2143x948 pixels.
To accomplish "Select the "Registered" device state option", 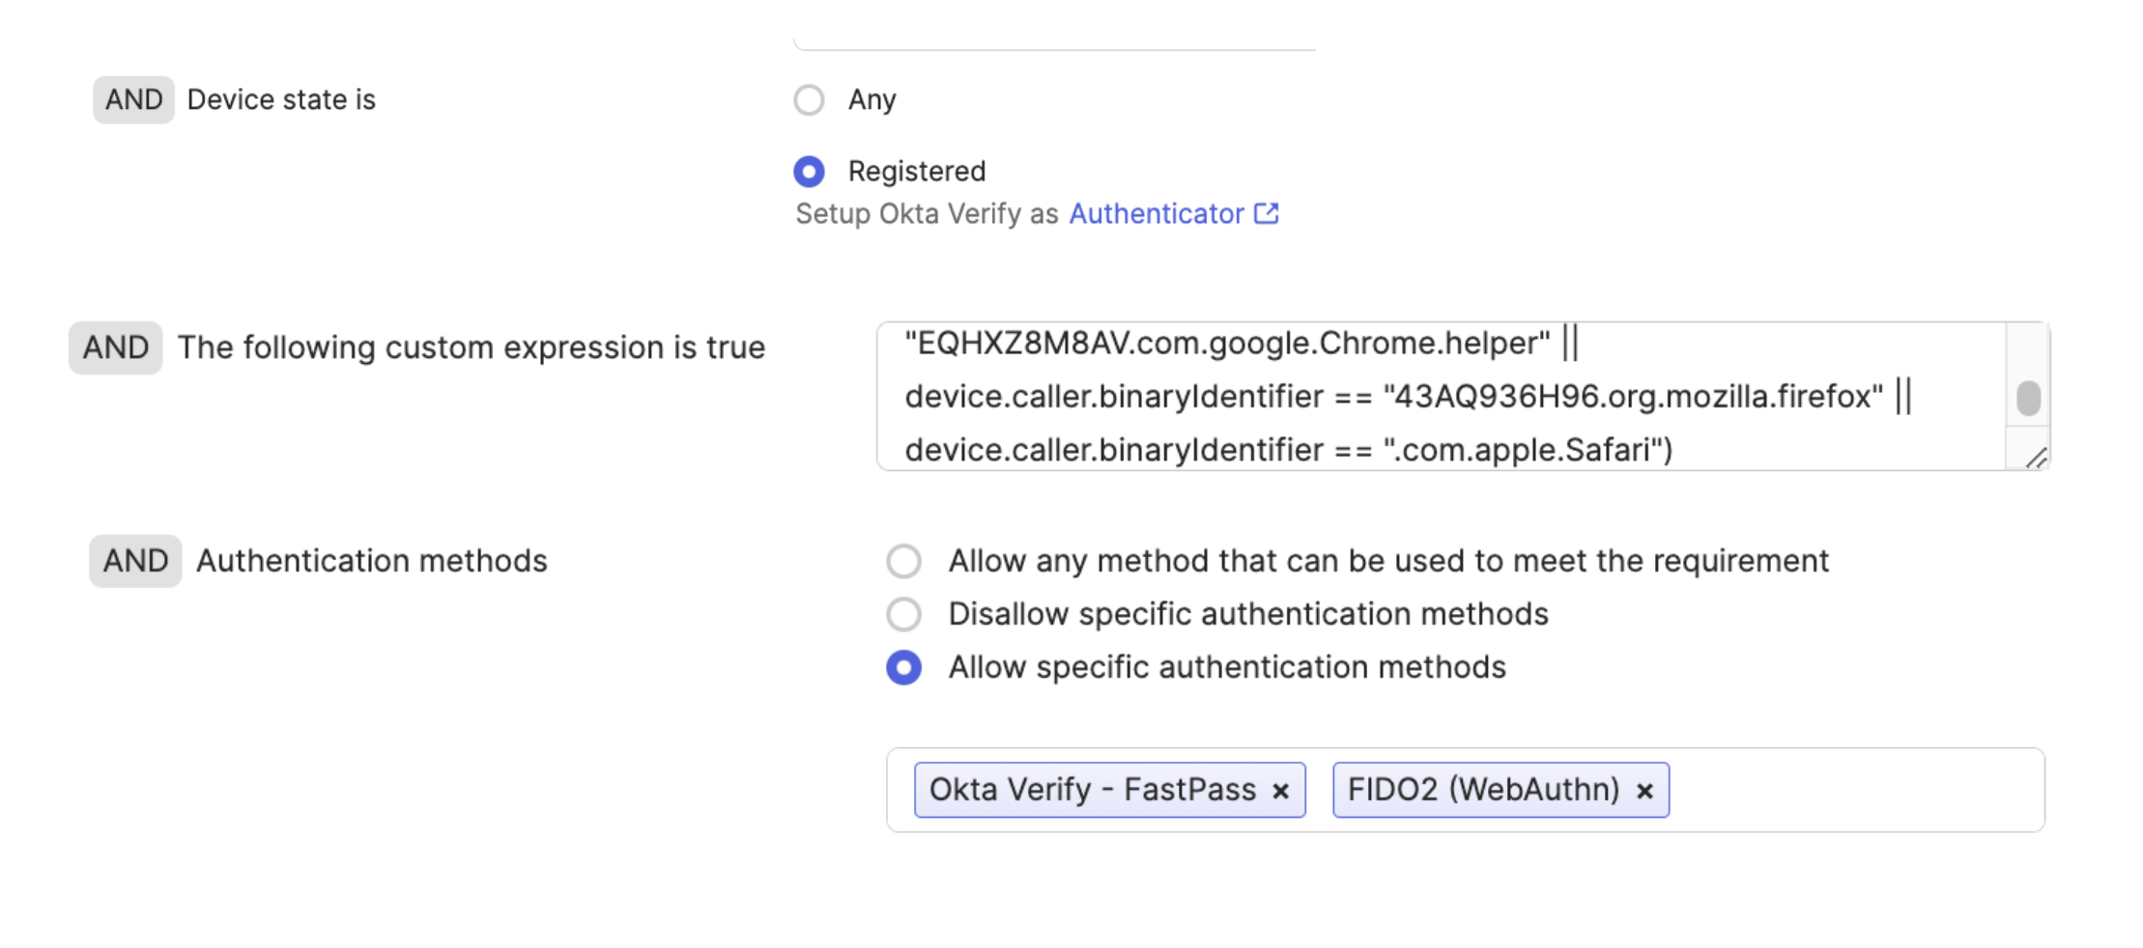I will [809, 172].
